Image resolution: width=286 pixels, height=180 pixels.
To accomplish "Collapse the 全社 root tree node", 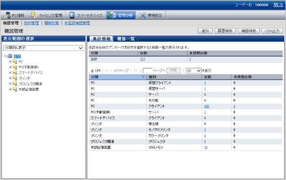I will pyautogui.click(x=5, y=56).
